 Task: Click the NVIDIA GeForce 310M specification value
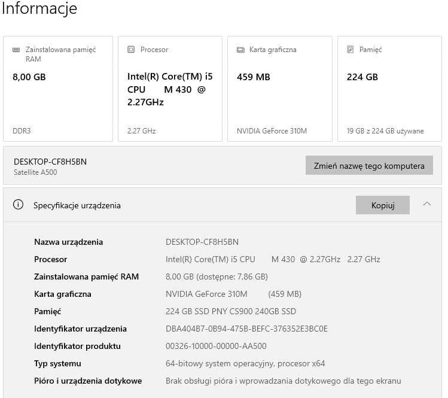point(206,294)
